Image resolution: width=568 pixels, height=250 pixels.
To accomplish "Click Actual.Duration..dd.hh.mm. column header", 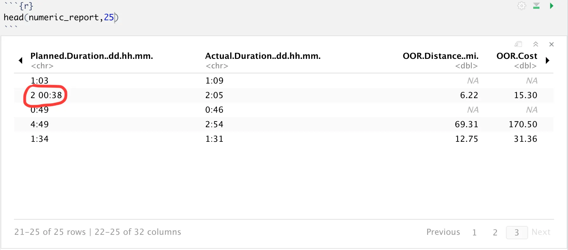I will click(x=263, y=56).
